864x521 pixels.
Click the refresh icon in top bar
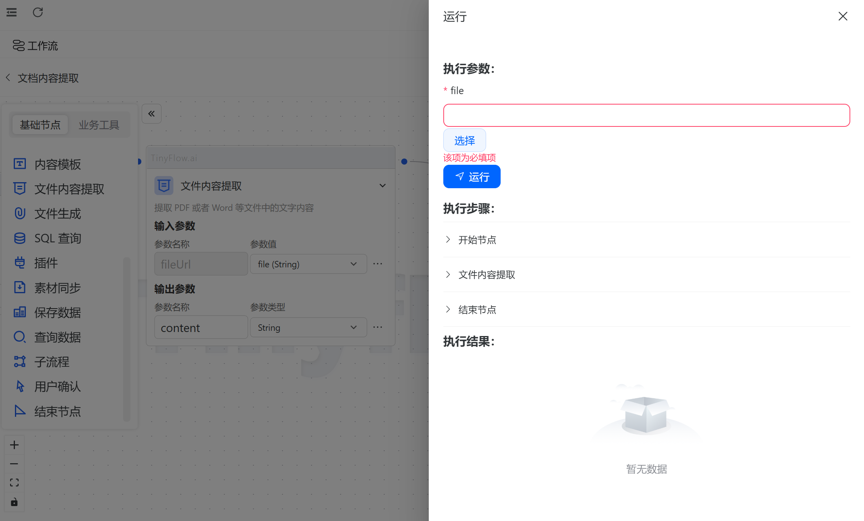[x=38, y=13]
